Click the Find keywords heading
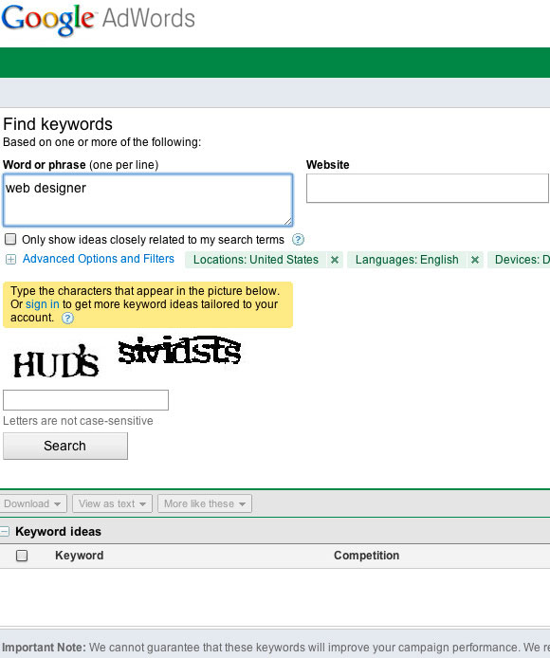 coord(58,124)
